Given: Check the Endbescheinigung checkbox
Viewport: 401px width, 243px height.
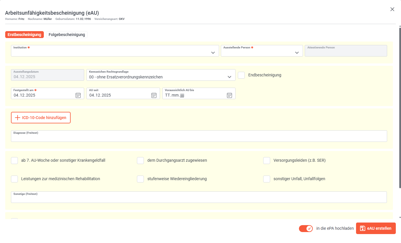Looking at the screenshot, I should point(241,75).
